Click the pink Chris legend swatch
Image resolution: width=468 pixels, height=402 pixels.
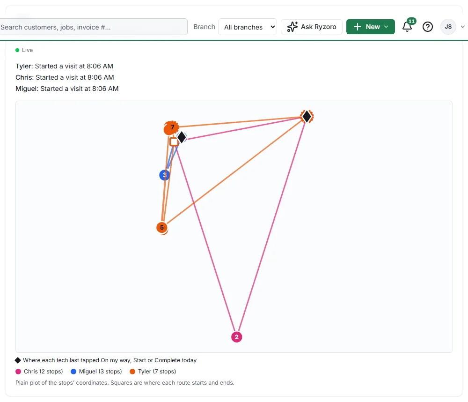point(18,372)
